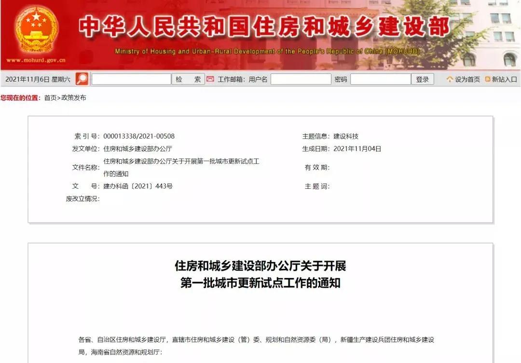Click the 登录 login button
Image resolution: width=521 pixels, height=363 pixels.
(x=423, y=79)
